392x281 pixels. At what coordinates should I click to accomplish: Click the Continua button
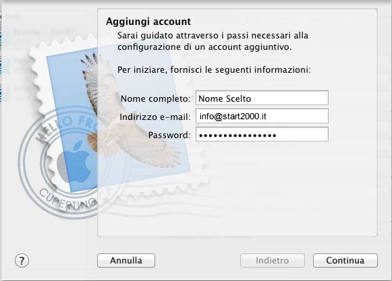[345, 261]
